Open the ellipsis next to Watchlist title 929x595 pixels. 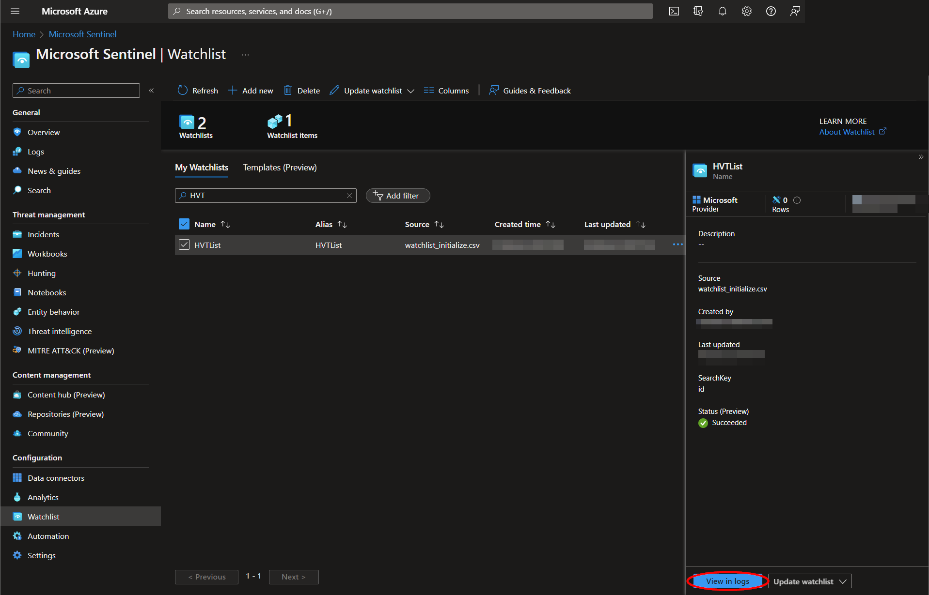(245, 55)
